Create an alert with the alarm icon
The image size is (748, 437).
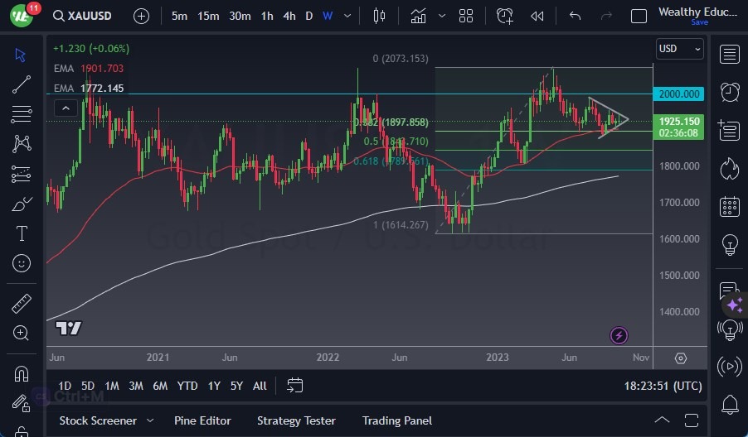(505, 16)
